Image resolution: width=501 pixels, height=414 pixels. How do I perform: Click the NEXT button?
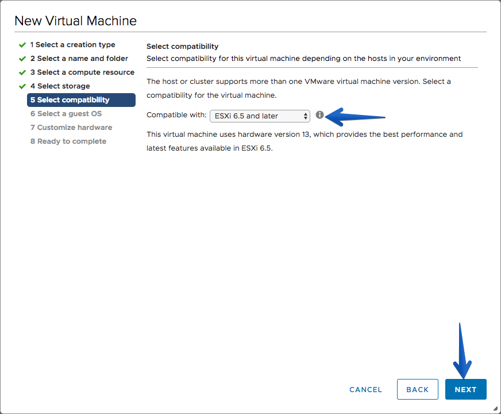click(x=465, y=389)
